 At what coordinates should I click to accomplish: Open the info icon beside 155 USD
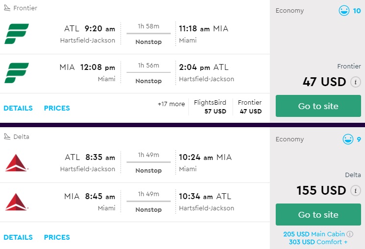(x=356, y=190)
